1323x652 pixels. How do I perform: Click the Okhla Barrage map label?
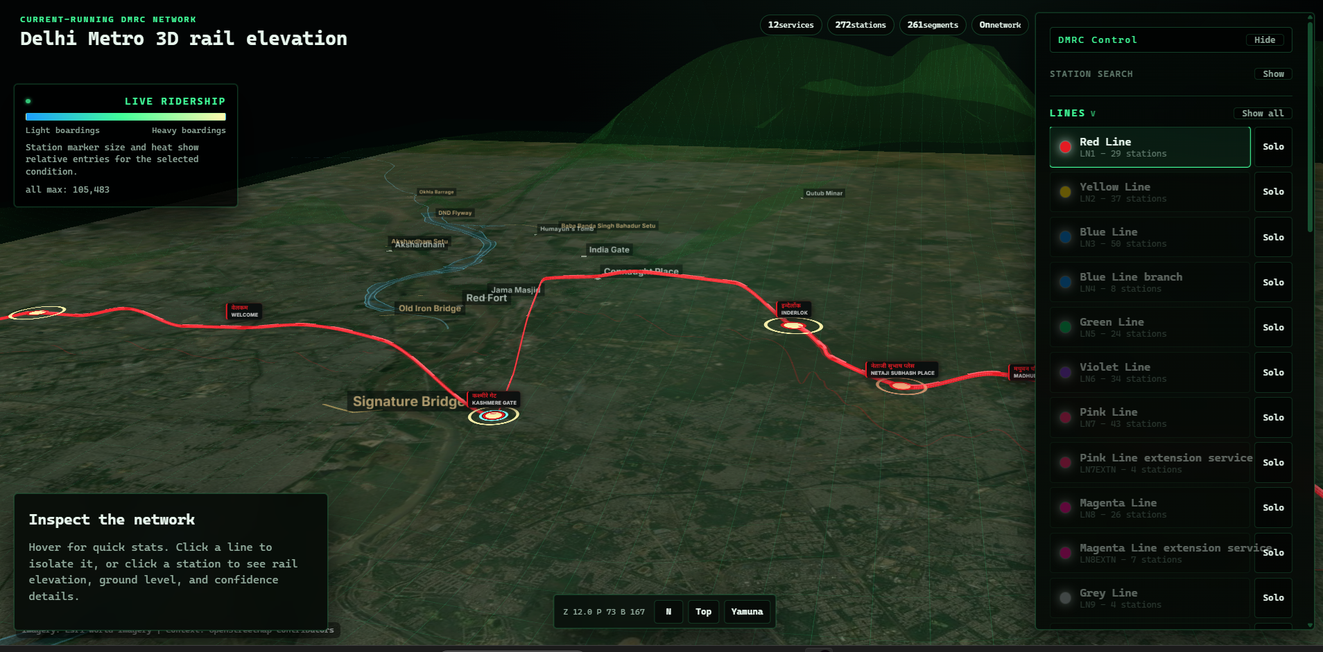436,192
